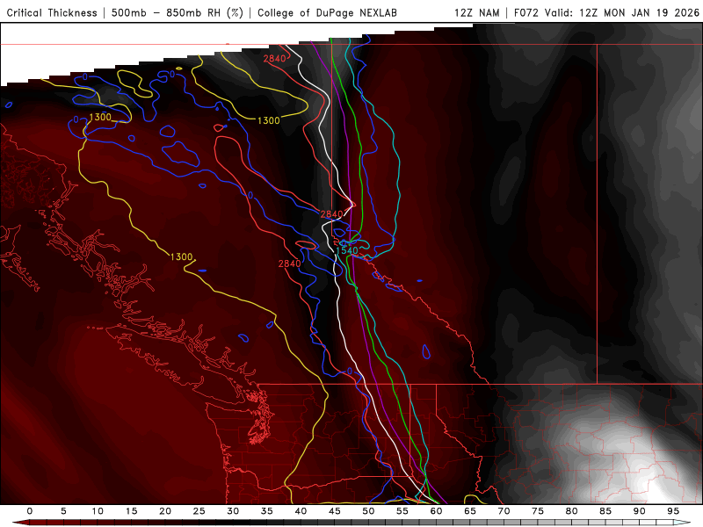
Task: Click the colorbar tick label "0"
Action: 30,511
